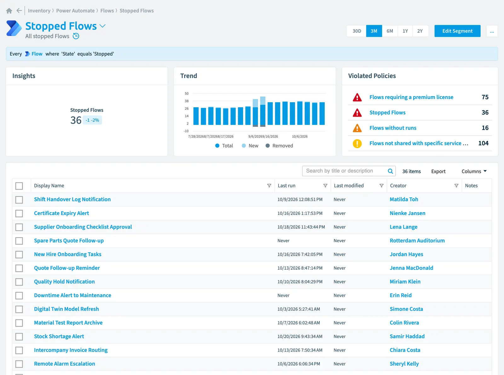The width and height of the screenshot is (504, 375).
Task: Click the search magnifier icon
Action: tap(390, 171)
